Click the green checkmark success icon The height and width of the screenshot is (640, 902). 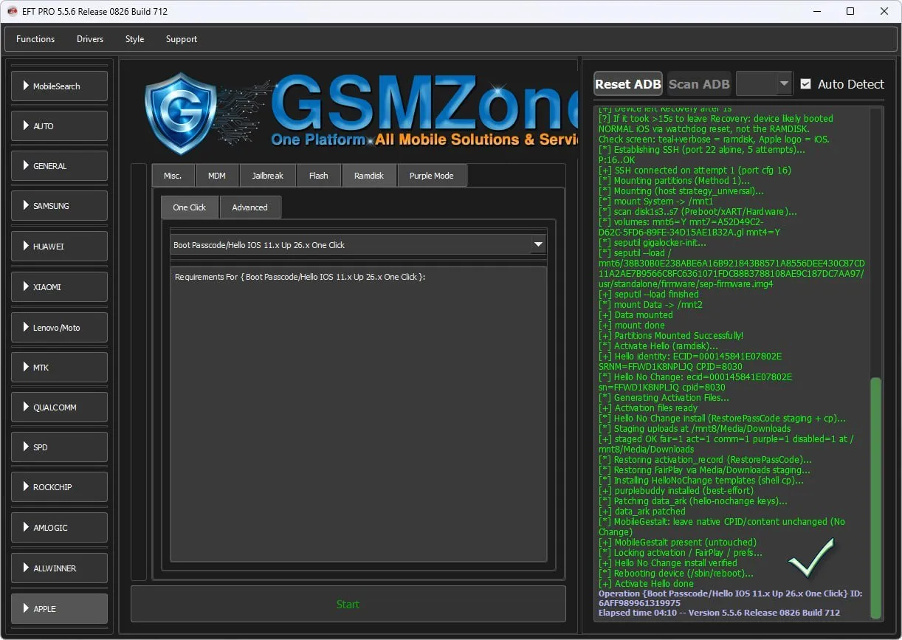[x=810, y=557]
